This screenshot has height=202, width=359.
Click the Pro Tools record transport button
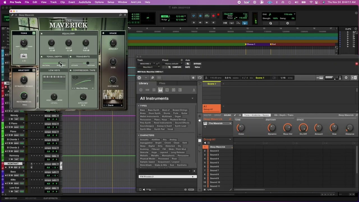(213, 16)
